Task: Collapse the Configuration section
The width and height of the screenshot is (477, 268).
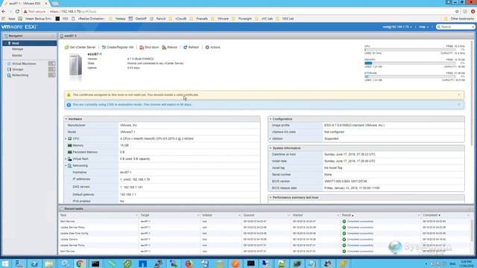Action: (x=271, y=119)
